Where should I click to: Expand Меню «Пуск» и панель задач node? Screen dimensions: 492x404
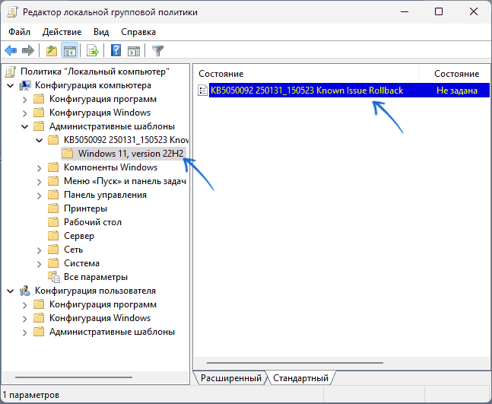coord(40,182)
